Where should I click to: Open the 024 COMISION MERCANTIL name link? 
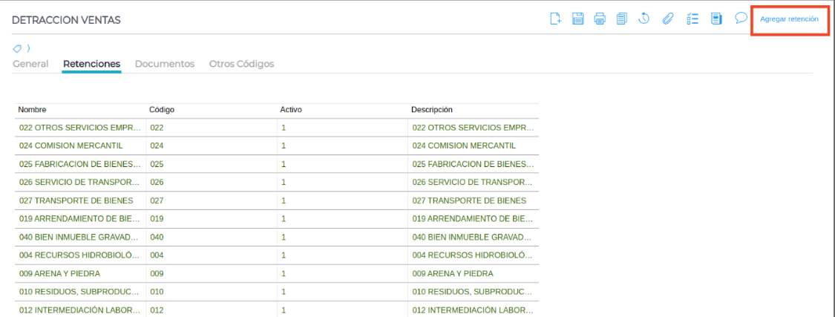click(71, 146)
